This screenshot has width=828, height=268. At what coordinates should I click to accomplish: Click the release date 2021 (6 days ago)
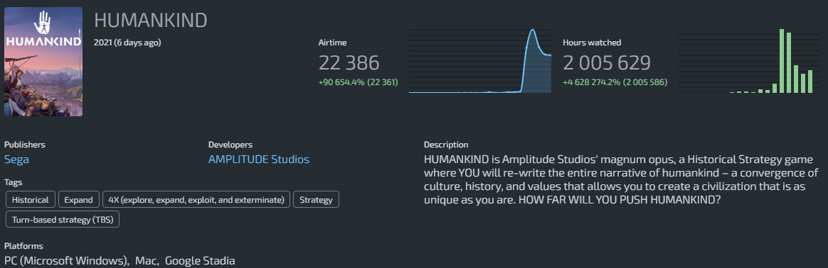(127, 43)
